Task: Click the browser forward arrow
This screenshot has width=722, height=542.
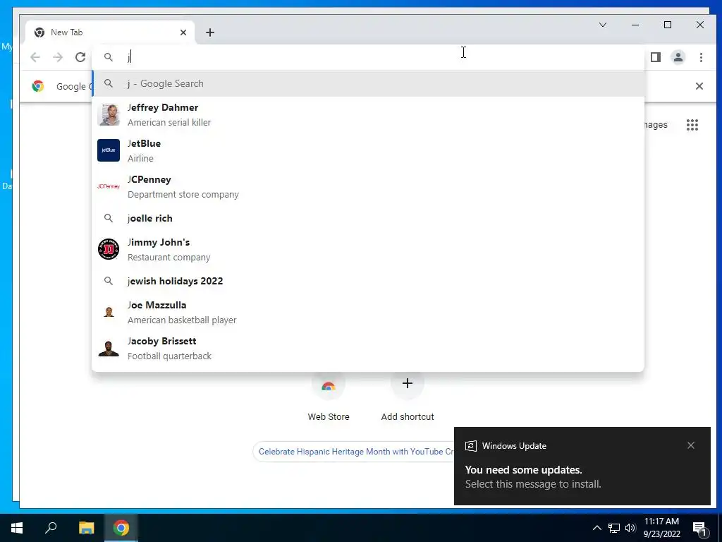Action: (x=58, y=57)
